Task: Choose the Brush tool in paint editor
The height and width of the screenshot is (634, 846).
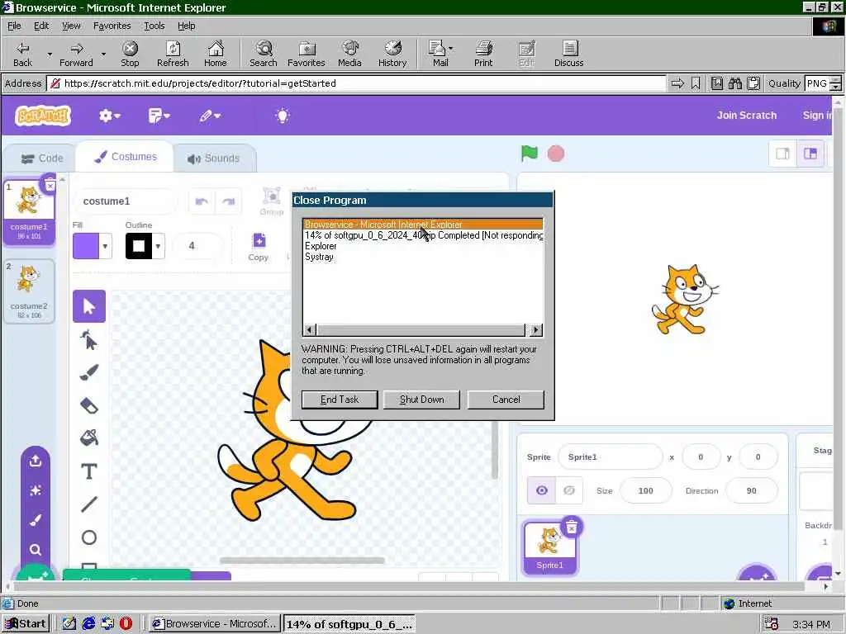Action: pyautogui.click(x=89, y=372)
